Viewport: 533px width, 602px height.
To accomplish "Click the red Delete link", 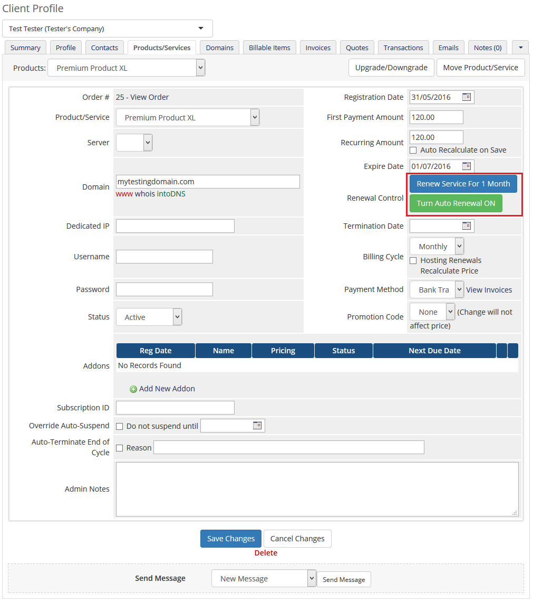I will click(x=266, y=553).
